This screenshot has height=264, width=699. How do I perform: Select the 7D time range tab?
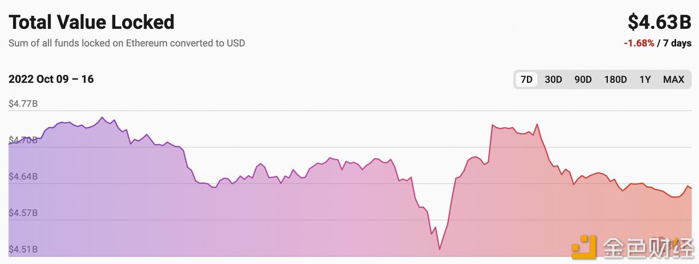526,79
